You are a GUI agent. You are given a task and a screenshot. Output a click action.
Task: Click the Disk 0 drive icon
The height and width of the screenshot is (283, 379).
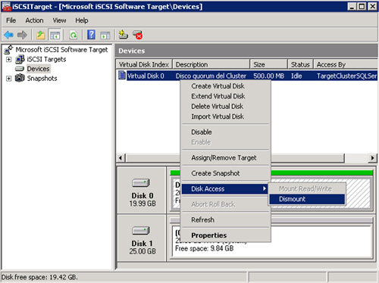coord(141,183)
